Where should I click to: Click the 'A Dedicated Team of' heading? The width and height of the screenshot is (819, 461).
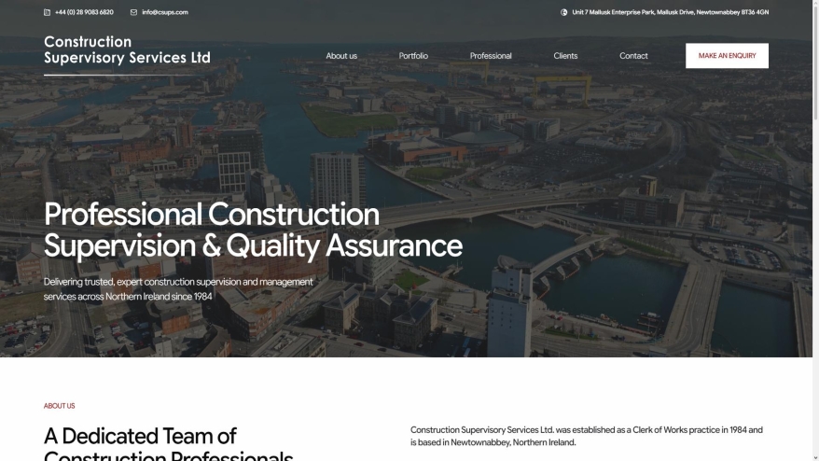[x=140, y=436]
